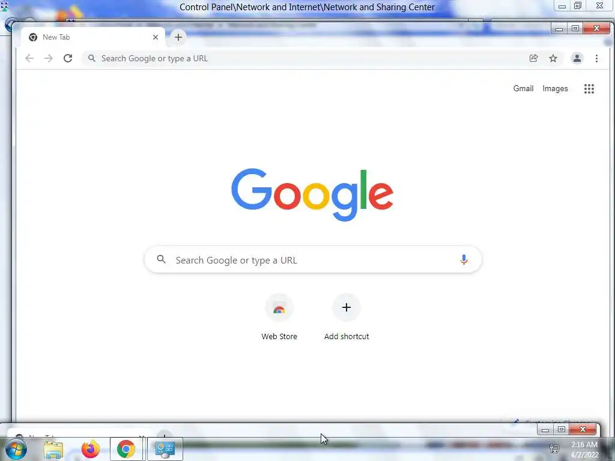Screen dimensions: 615x461
Task: Click the Add shortcut label text
Action: 347,336
